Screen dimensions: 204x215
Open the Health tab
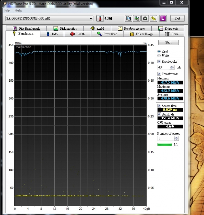pos(77,34)
